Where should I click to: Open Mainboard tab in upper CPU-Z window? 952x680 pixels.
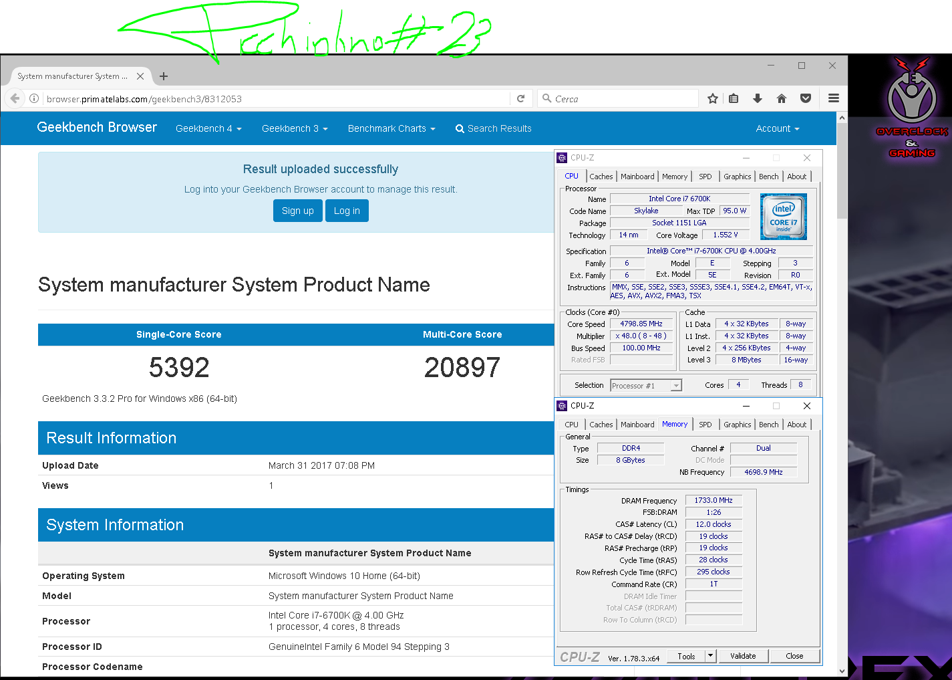pyautogui.click(x=637, y=177)
